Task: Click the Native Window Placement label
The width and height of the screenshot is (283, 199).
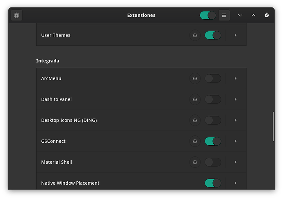Action: click(70, 183)
